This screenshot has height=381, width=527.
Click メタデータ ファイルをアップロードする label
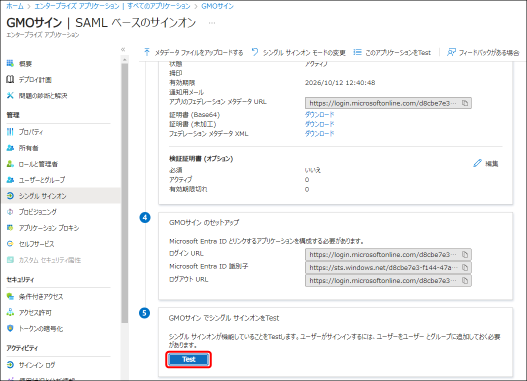[198, 52]
